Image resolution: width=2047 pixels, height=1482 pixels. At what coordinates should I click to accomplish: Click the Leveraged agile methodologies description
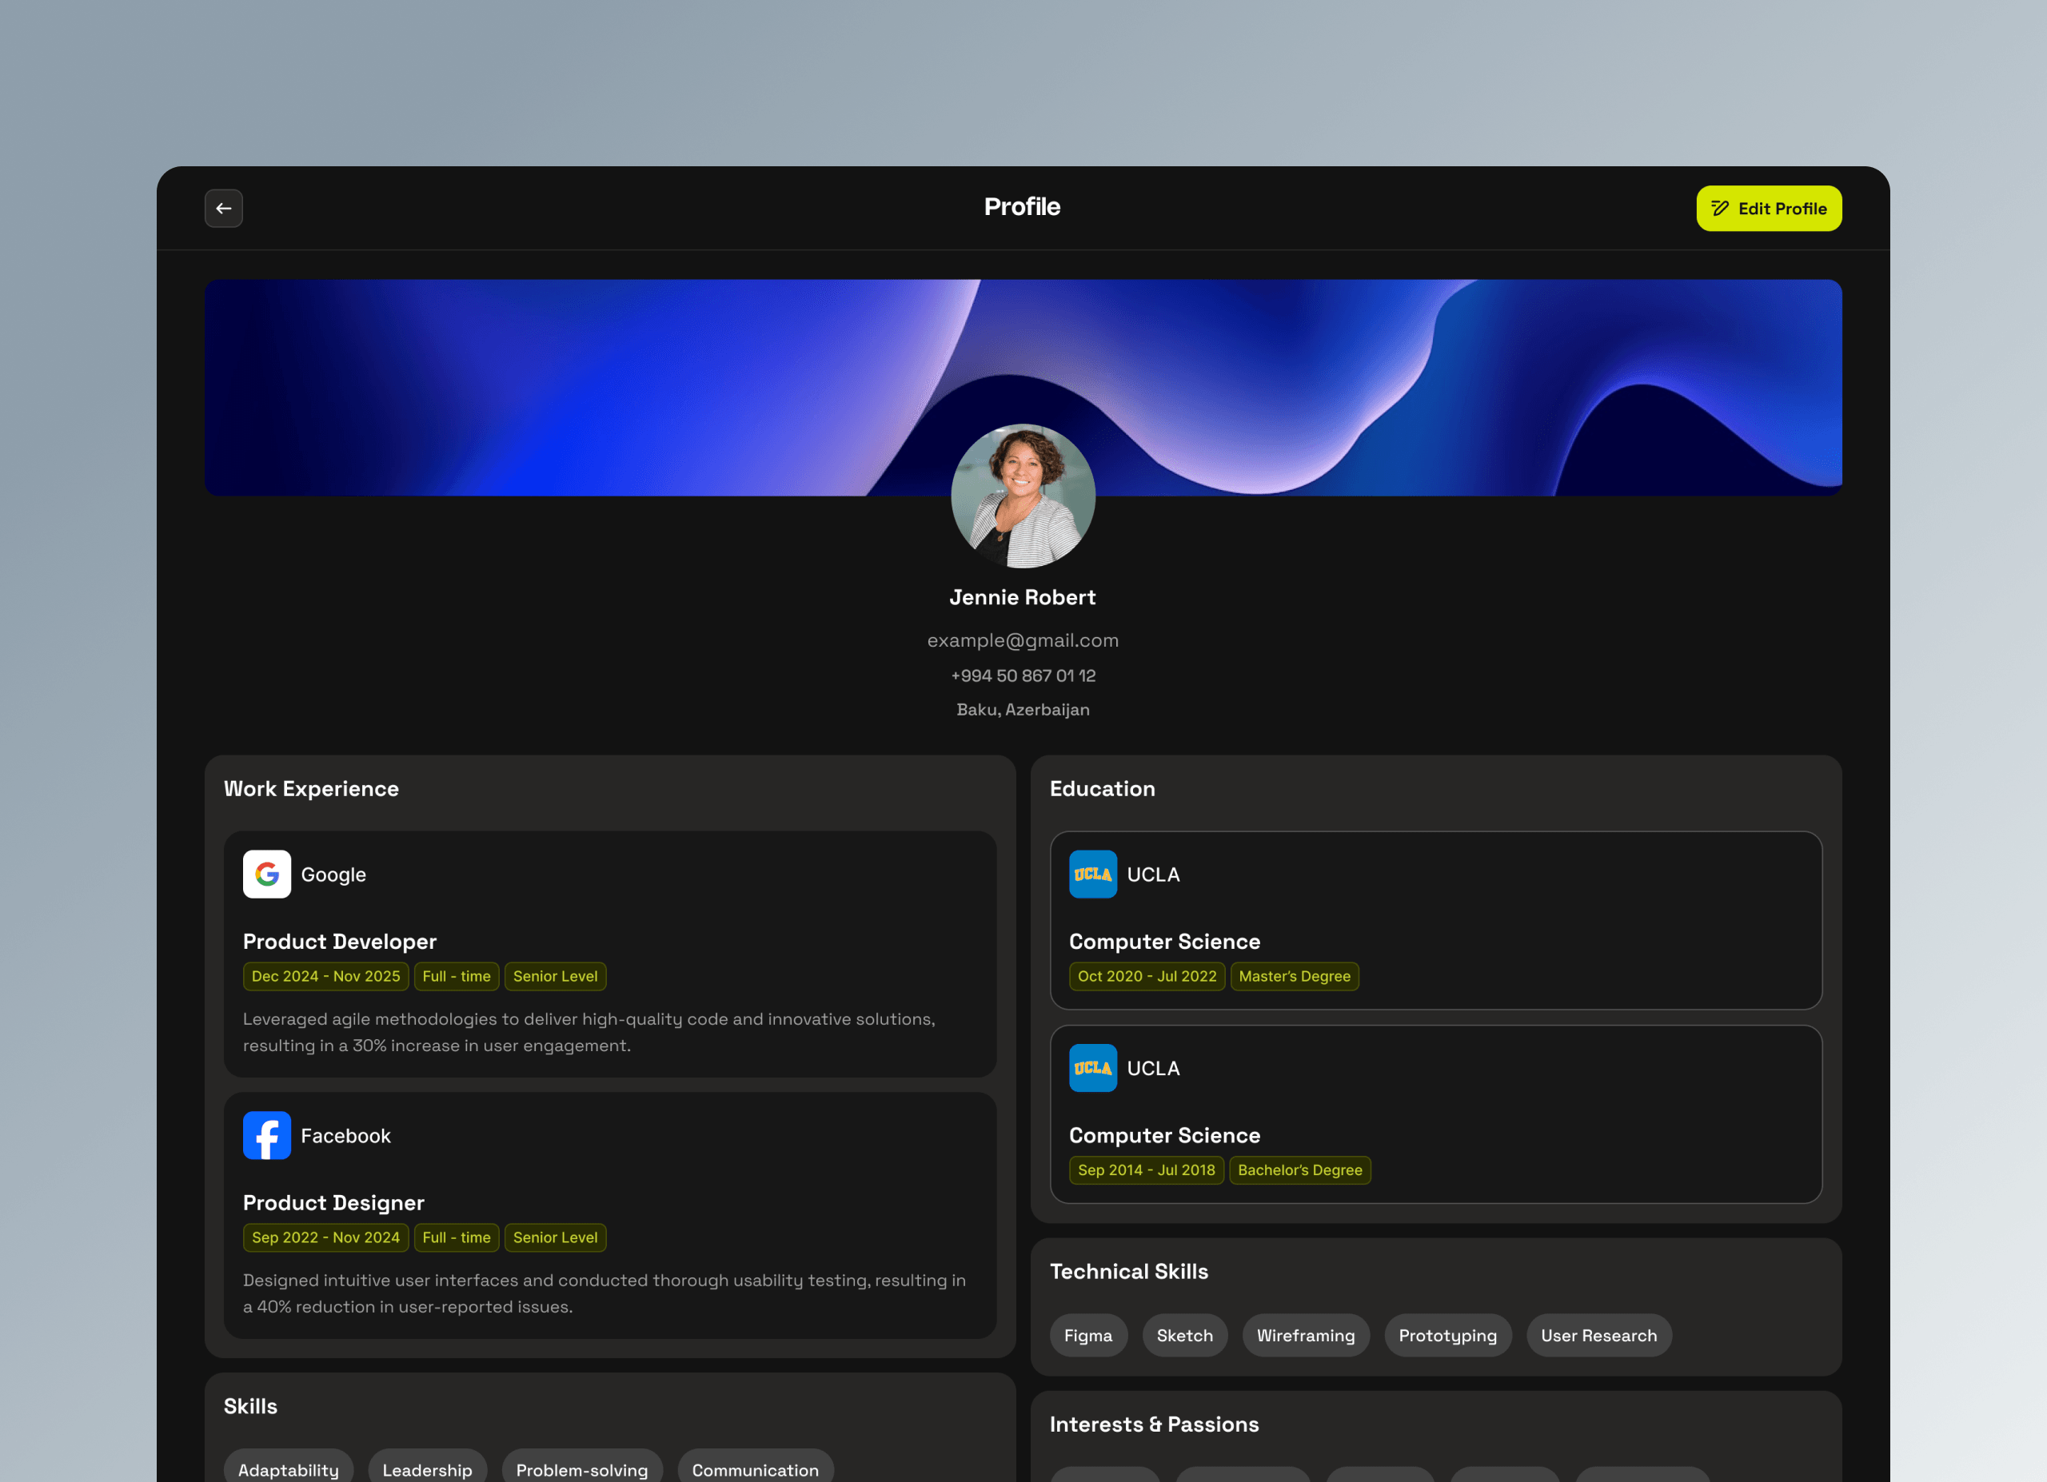[589, 1032]
